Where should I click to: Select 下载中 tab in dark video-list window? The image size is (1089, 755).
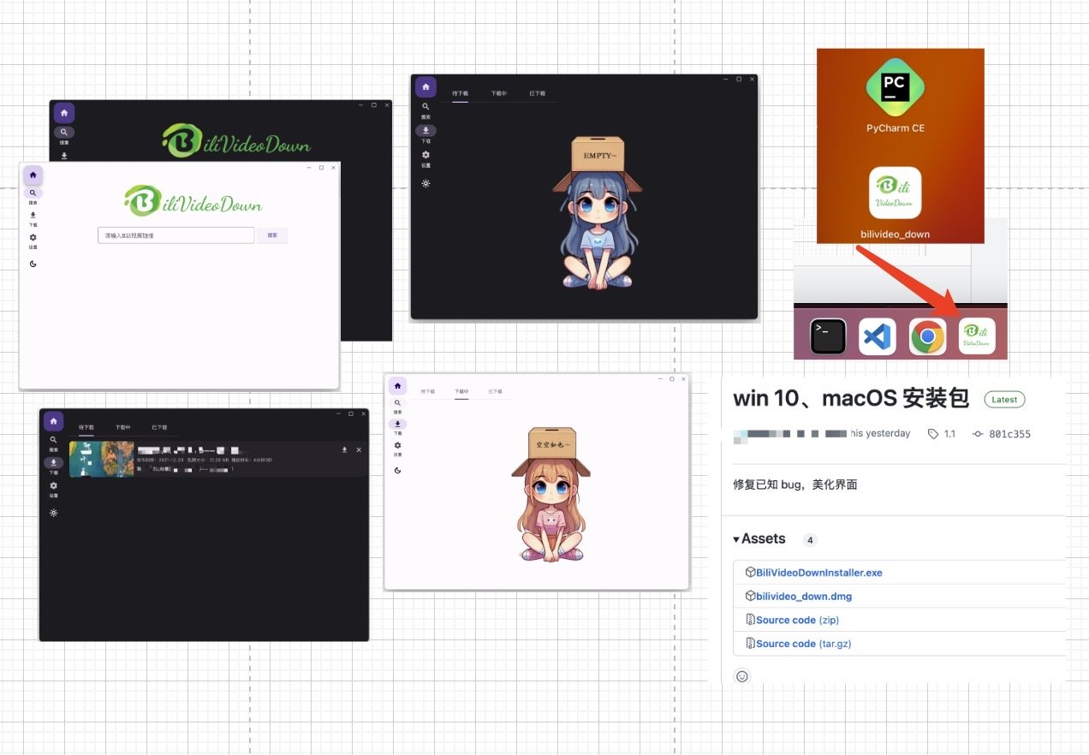[123, 426]
